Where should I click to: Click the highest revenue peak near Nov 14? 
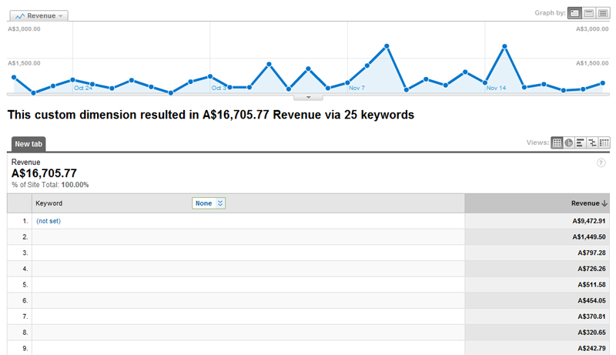point(504,46)
